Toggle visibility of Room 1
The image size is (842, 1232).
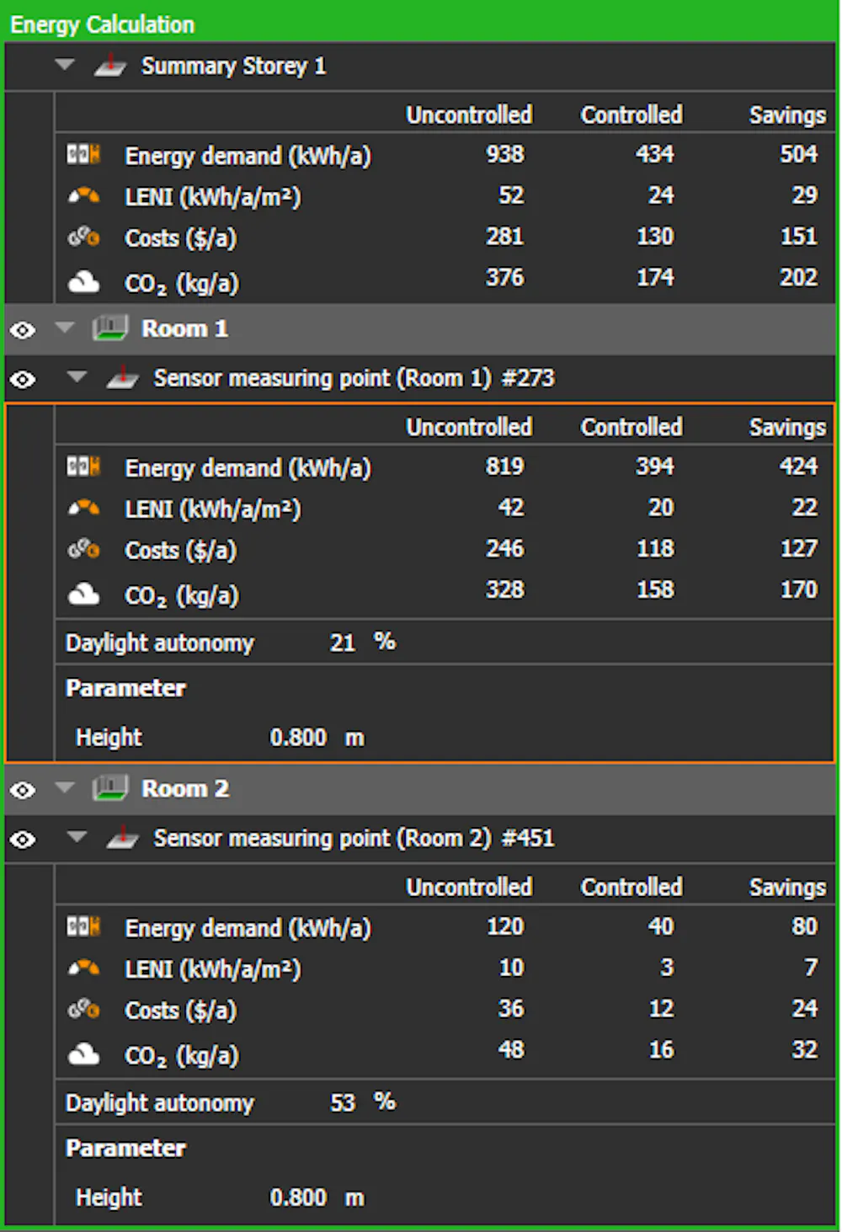coord(23,329)
